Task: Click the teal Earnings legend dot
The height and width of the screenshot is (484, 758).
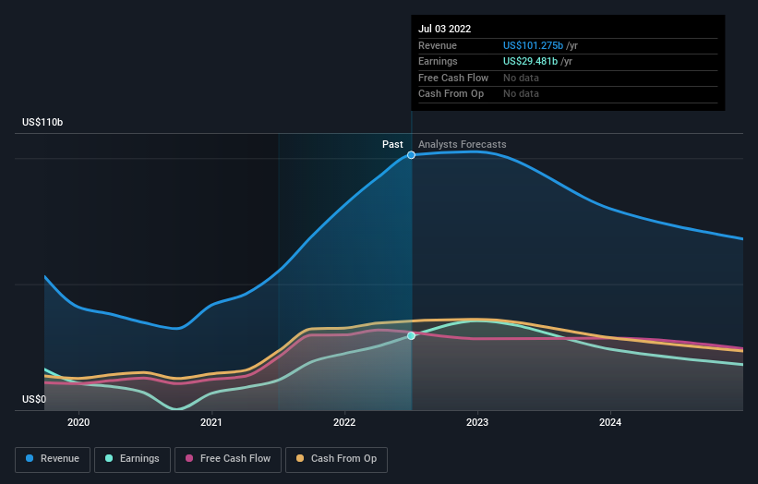Action: [109, 458]
